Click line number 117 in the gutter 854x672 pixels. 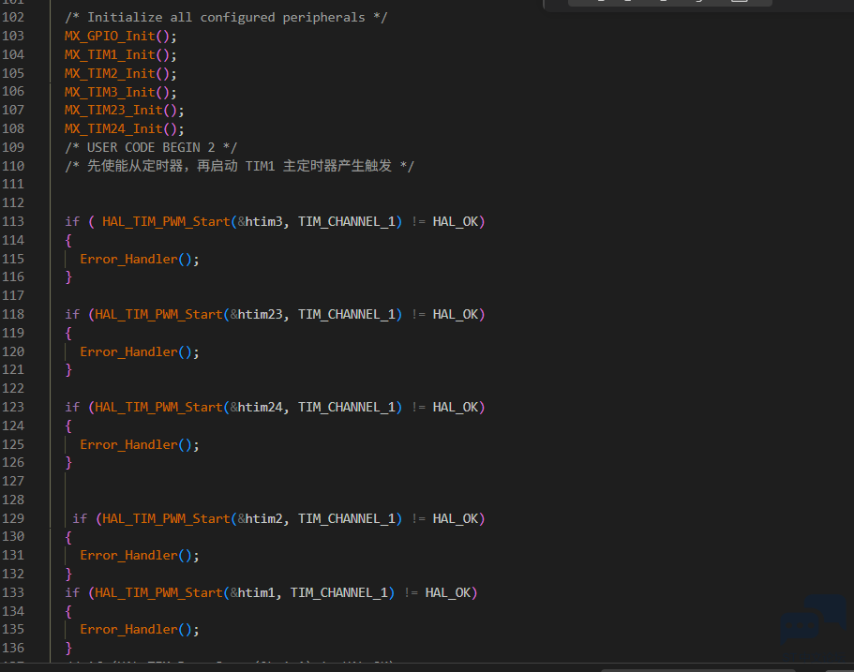pos(13,296)
